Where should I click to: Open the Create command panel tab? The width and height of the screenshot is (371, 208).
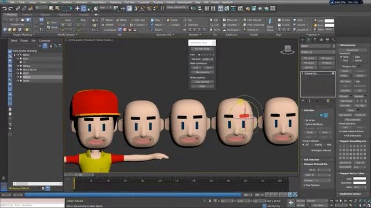[x=303, y=40]
